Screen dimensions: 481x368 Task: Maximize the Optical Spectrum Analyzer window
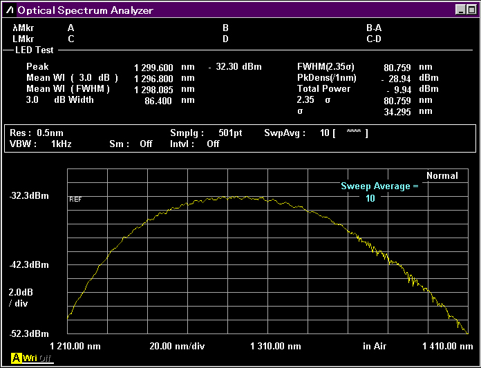click(471, 10)
